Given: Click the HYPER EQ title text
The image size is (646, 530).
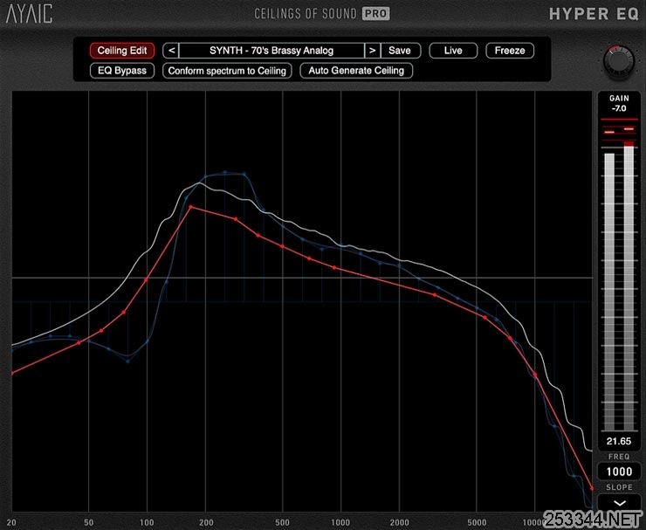Looking at the screenshot, I should coord(594,15).
